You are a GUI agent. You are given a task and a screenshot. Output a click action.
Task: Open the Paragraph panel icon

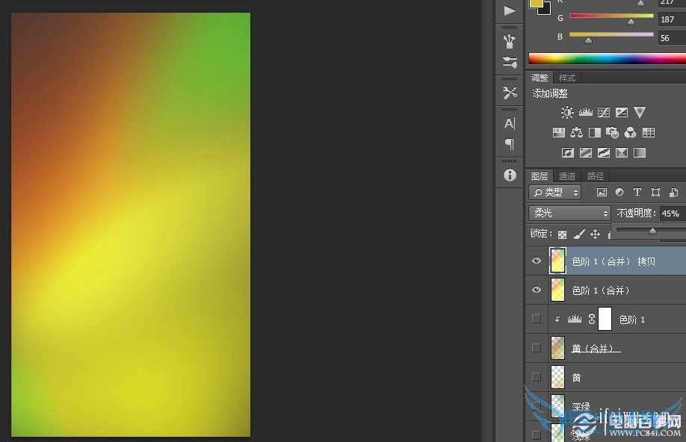pyautogui.click(x=510, y=143)
